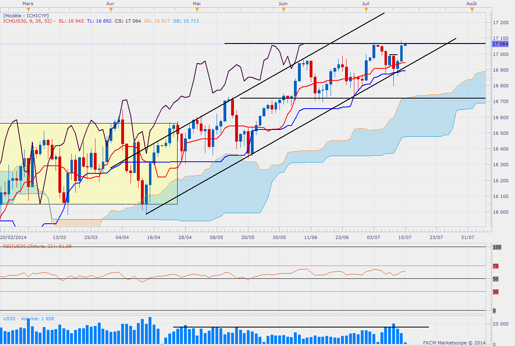Click the orange triangle marker under Juil
Viewport: 515px width, 346px height.
coord(366,10)
